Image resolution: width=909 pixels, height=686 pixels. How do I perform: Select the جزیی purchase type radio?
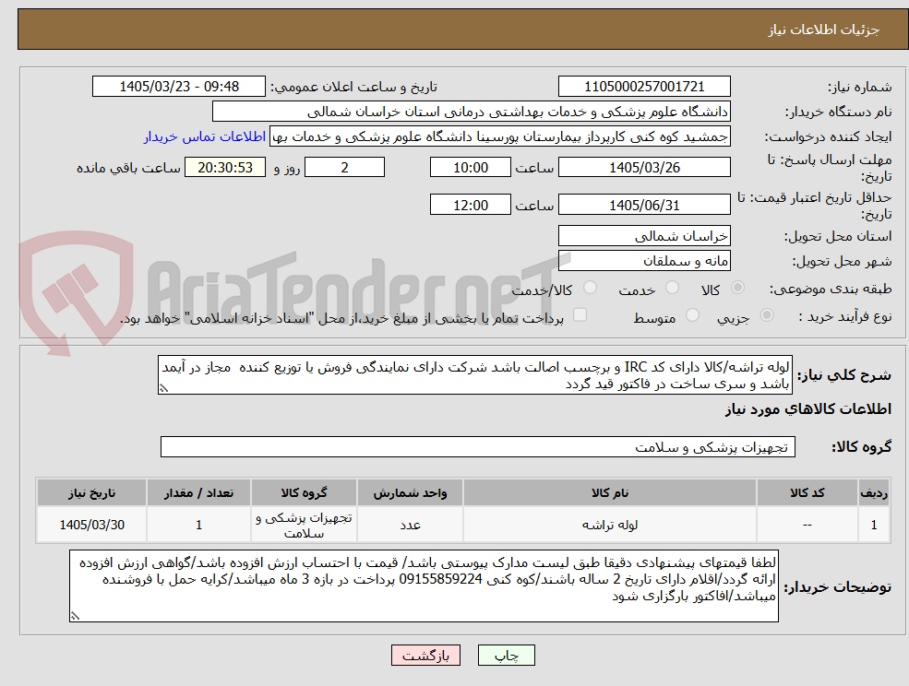766,315
